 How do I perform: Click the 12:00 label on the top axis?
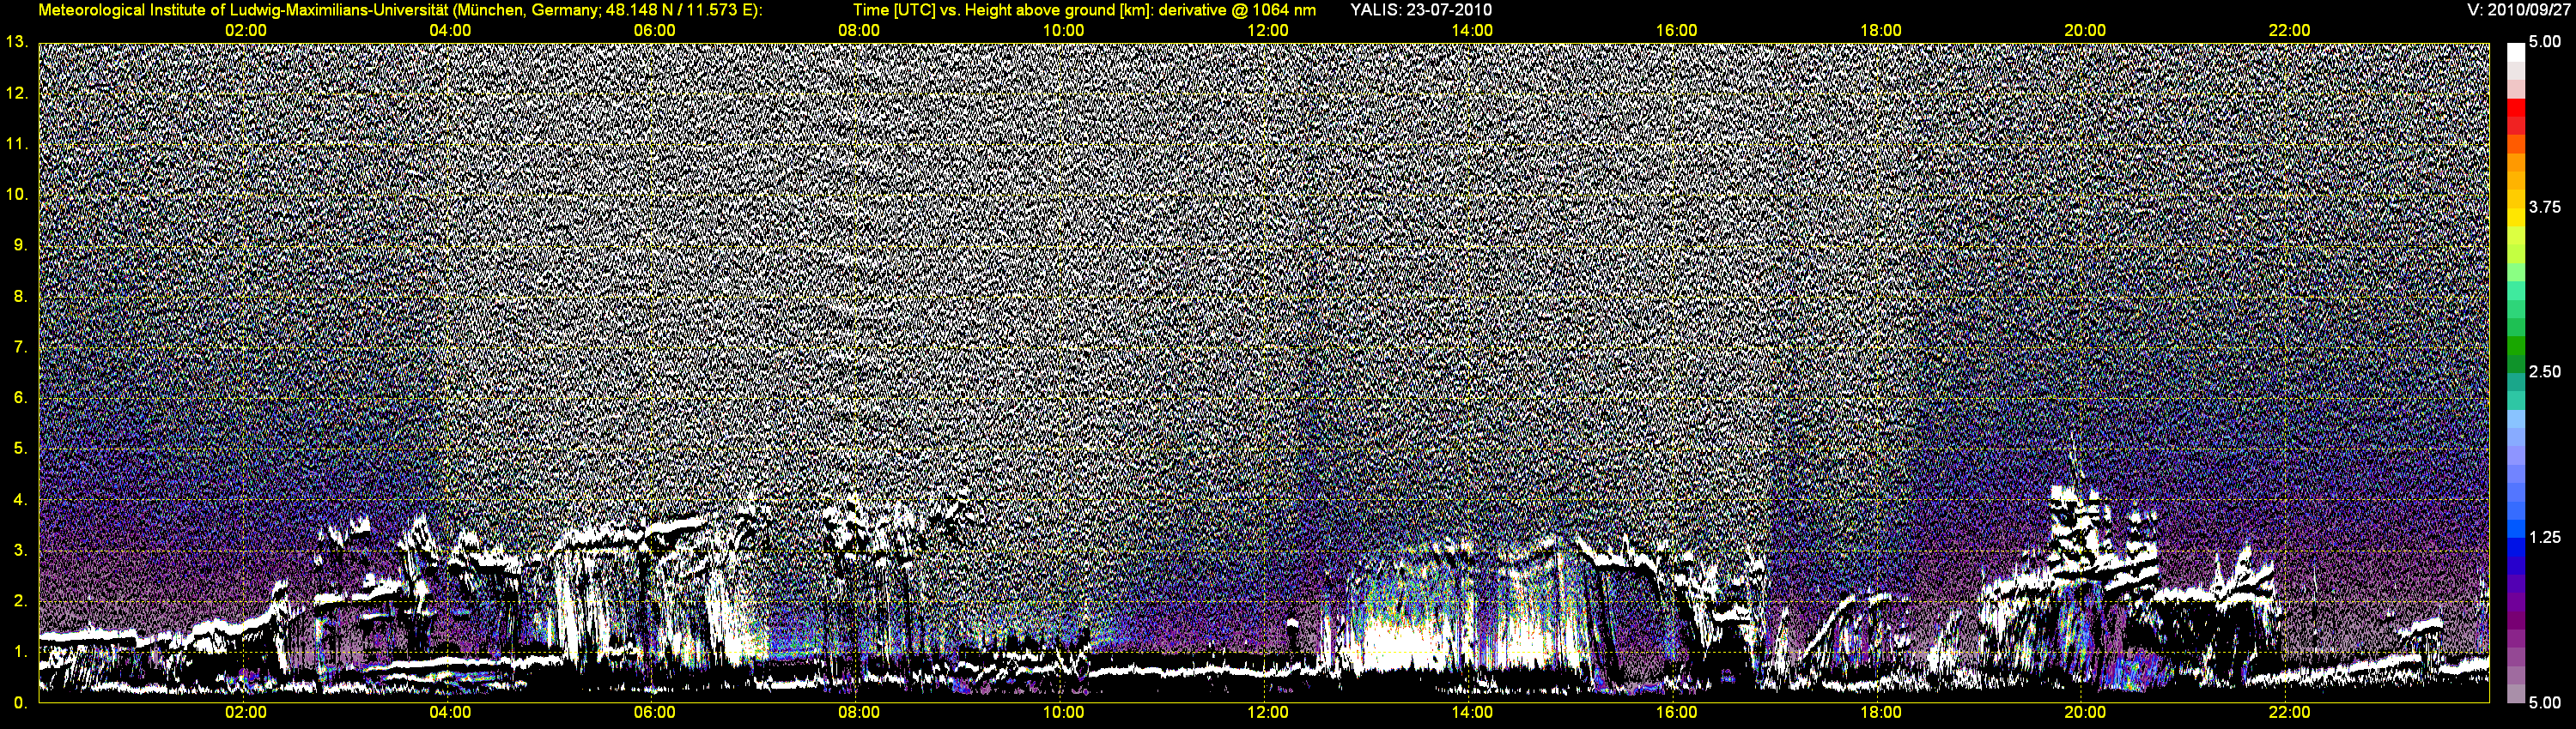1268,31
